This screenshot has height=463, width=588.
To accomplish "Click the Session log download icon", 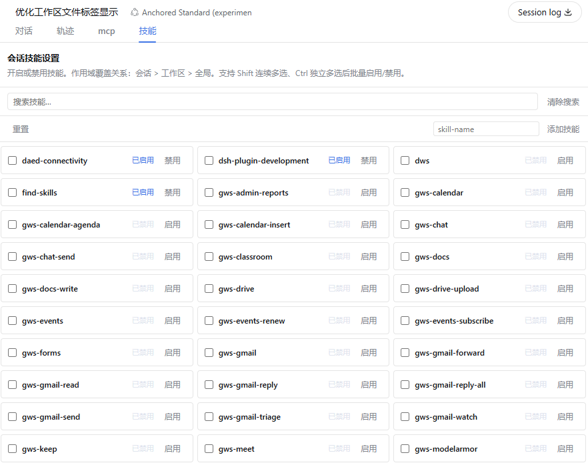I will click(x=568, y=13).
